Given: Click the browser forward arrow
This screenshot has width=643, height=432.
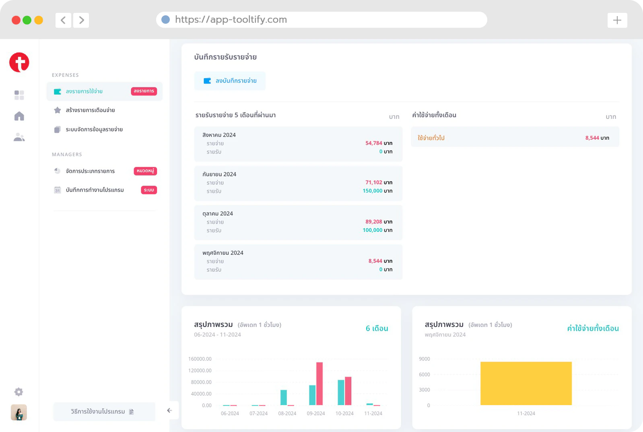Looking at the screenshot, I should pos(81,20).
